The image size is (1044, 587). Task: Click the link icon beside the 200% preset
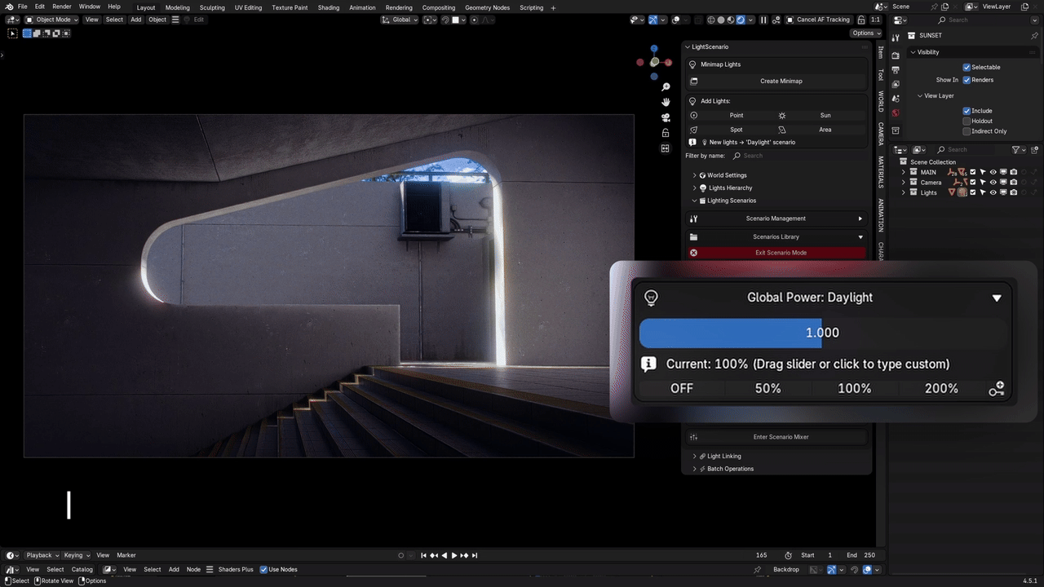point(996,389)
